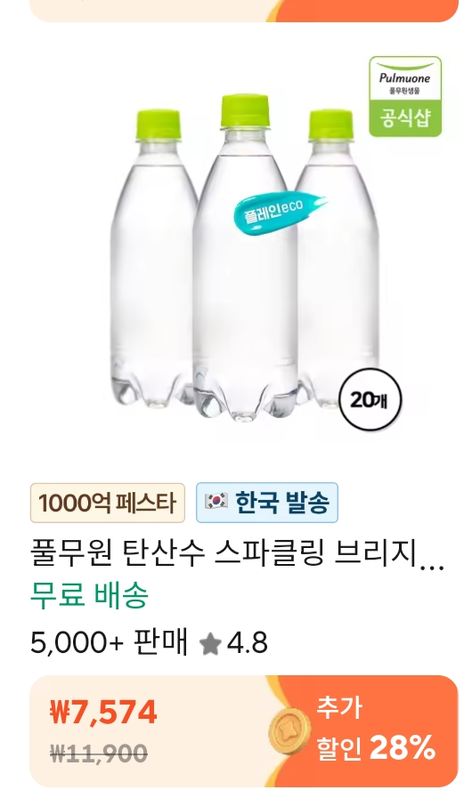The image size is (464, 806).
Task: Tap the Korean flag icon
Action: tap(216, 501)
